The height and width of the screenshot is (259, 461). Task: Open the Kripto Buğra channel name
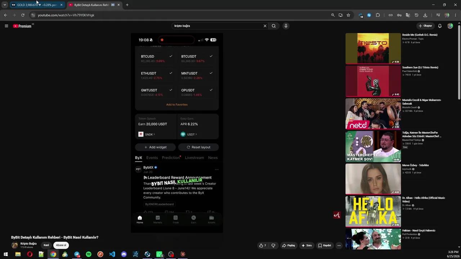[x=28, y=244]
